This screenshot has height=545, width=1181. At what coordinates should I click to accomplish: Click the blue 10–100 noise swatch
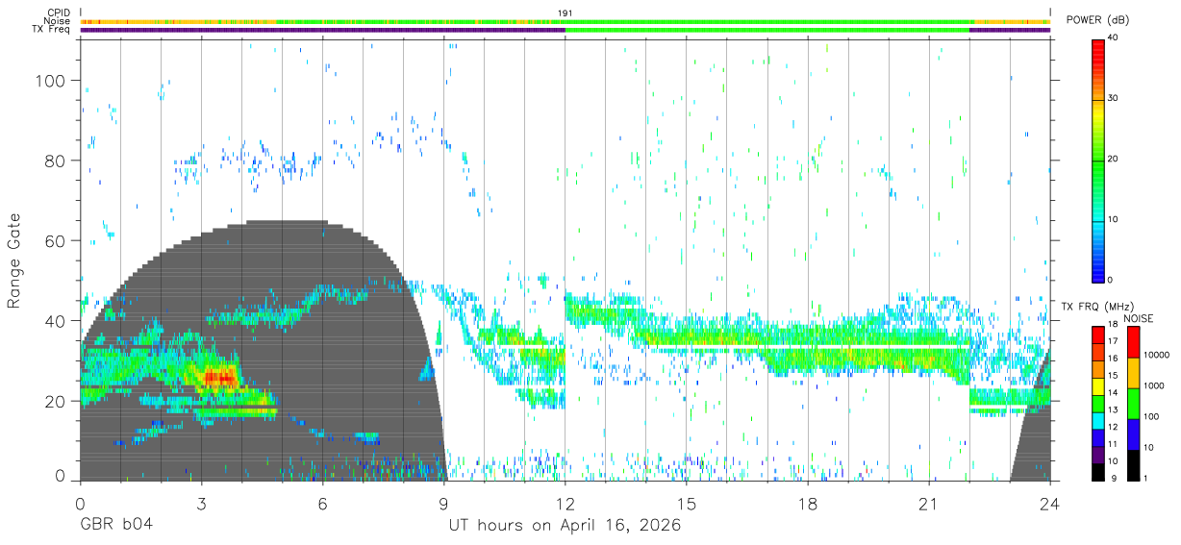(x=1132, y=434)
